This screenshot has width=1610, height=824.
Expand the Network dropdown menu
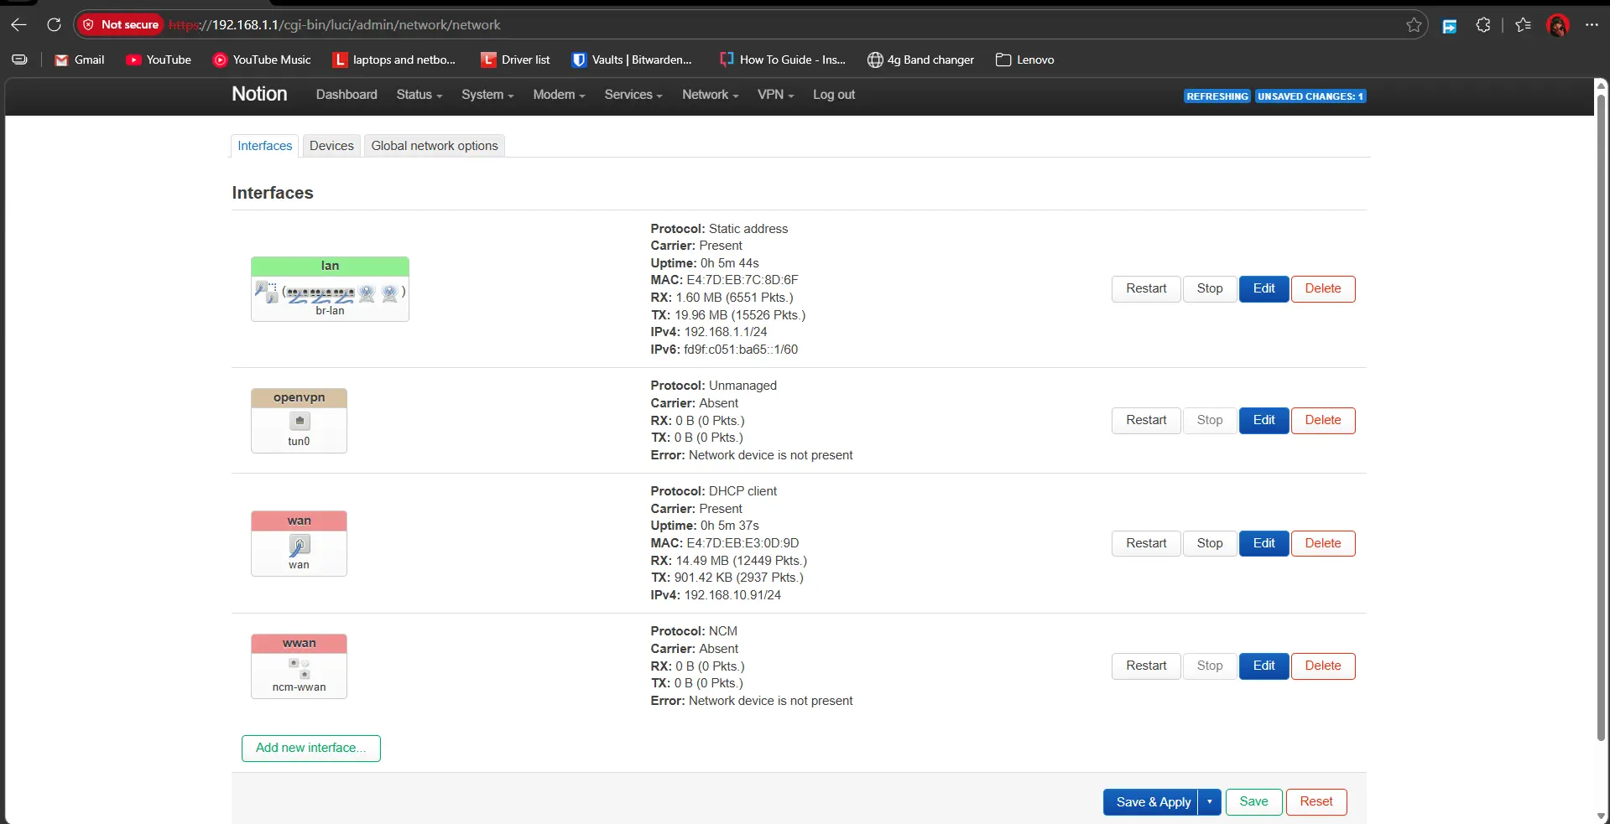pyautogui.click(x=710, y=95)
